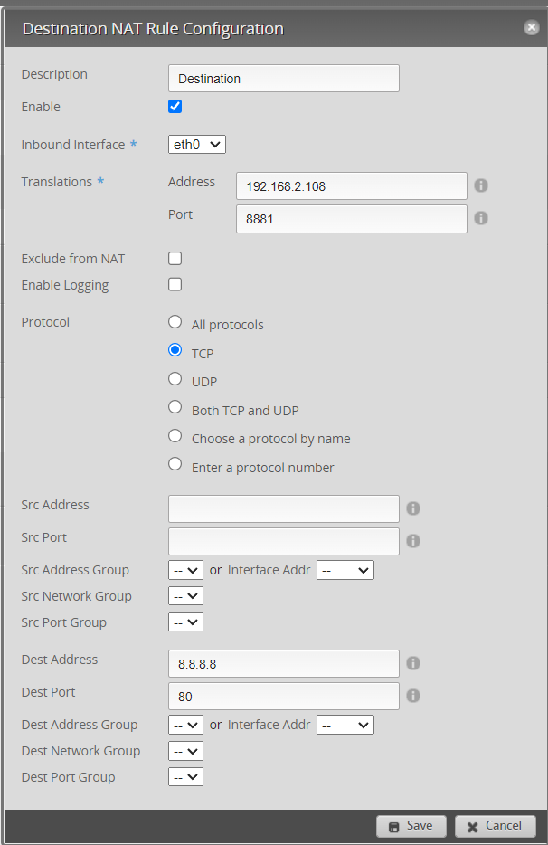Click info icon next to Dest Address
Viewport: 548px width, 845px height.
tap(413, 663)
